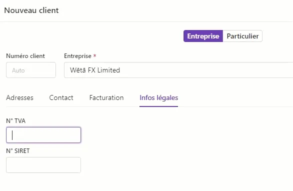This screenshot has height=191, width=293.
Task: Click the N° SIRET label
Action: (18, 151)
